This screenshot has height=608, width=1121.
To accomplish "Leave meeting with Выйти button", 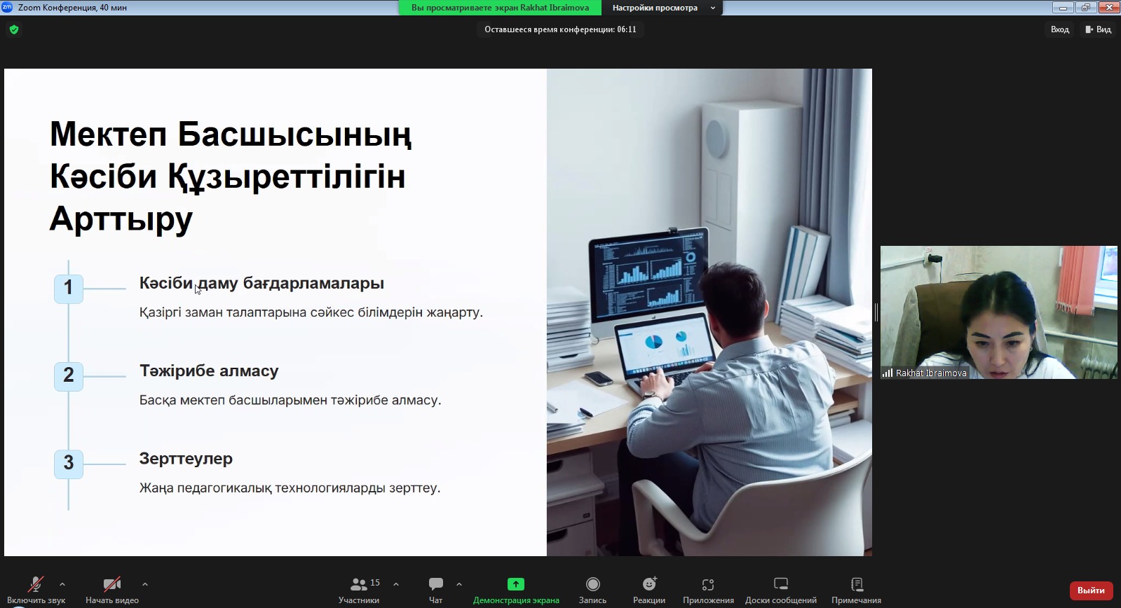I will click(x=1091, y=590).
